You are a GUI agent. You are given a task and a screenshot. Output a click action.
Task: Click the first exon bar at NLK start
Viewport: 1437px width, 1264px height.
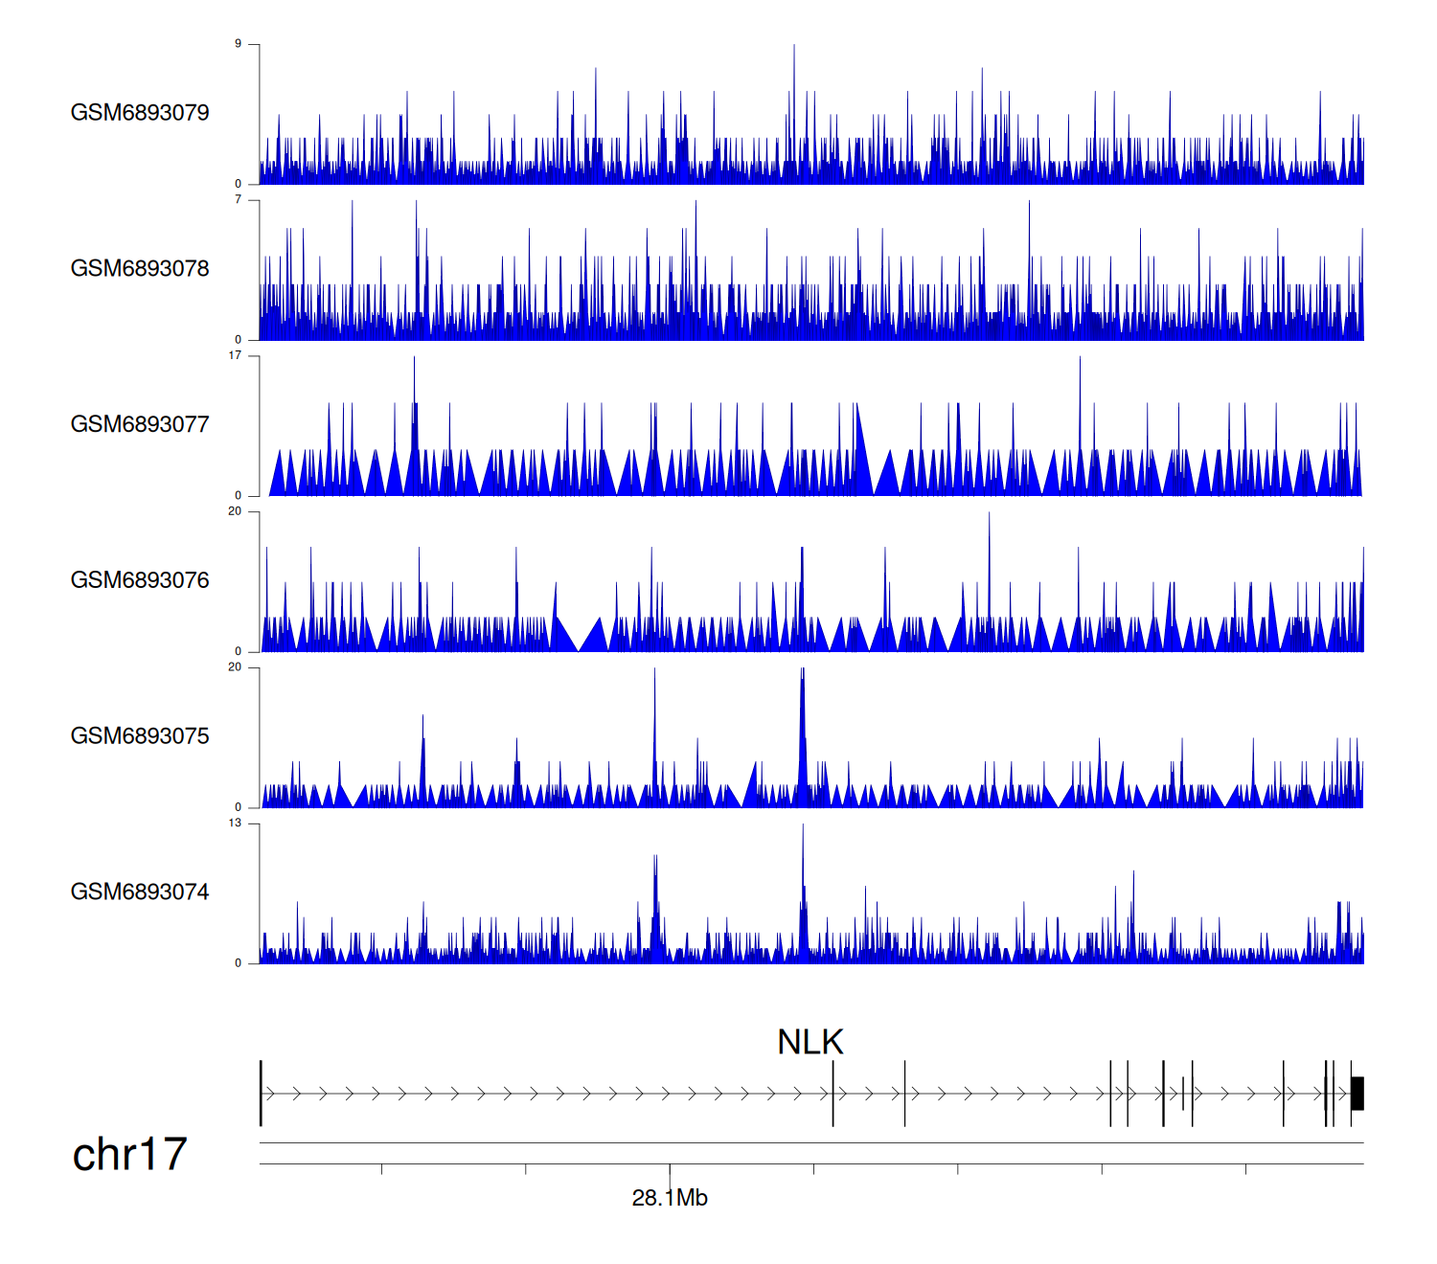coord(261,1094)
